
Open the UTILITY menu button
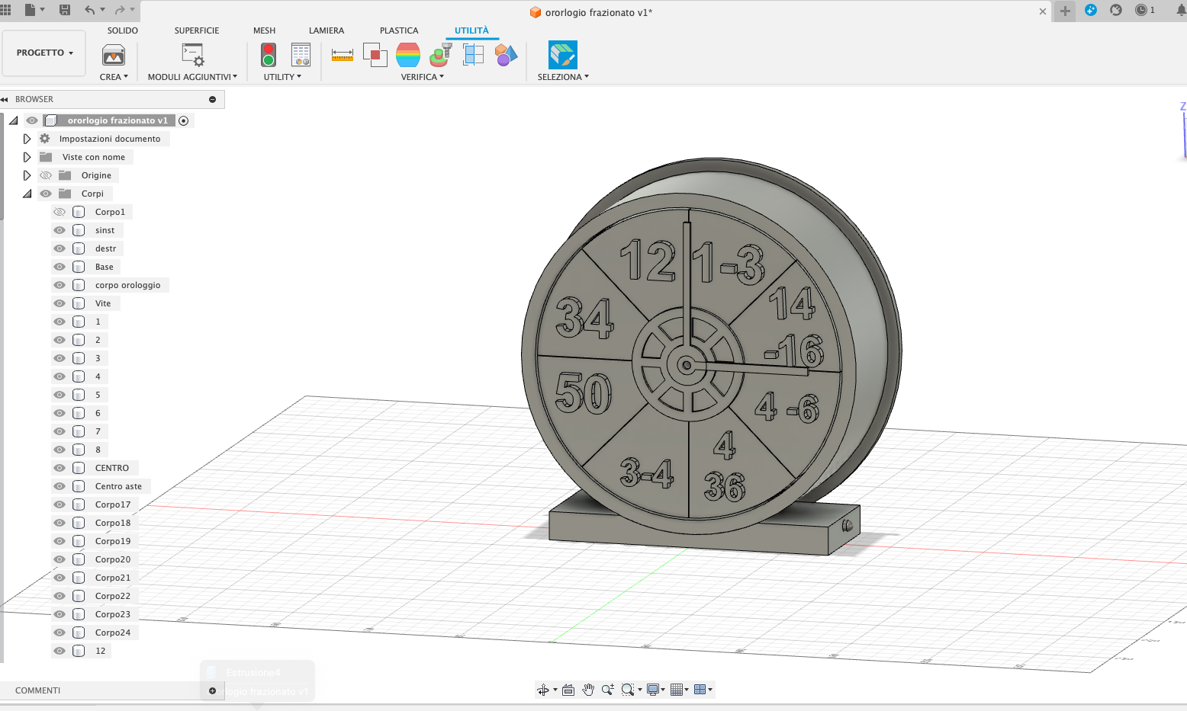(282, 77)
